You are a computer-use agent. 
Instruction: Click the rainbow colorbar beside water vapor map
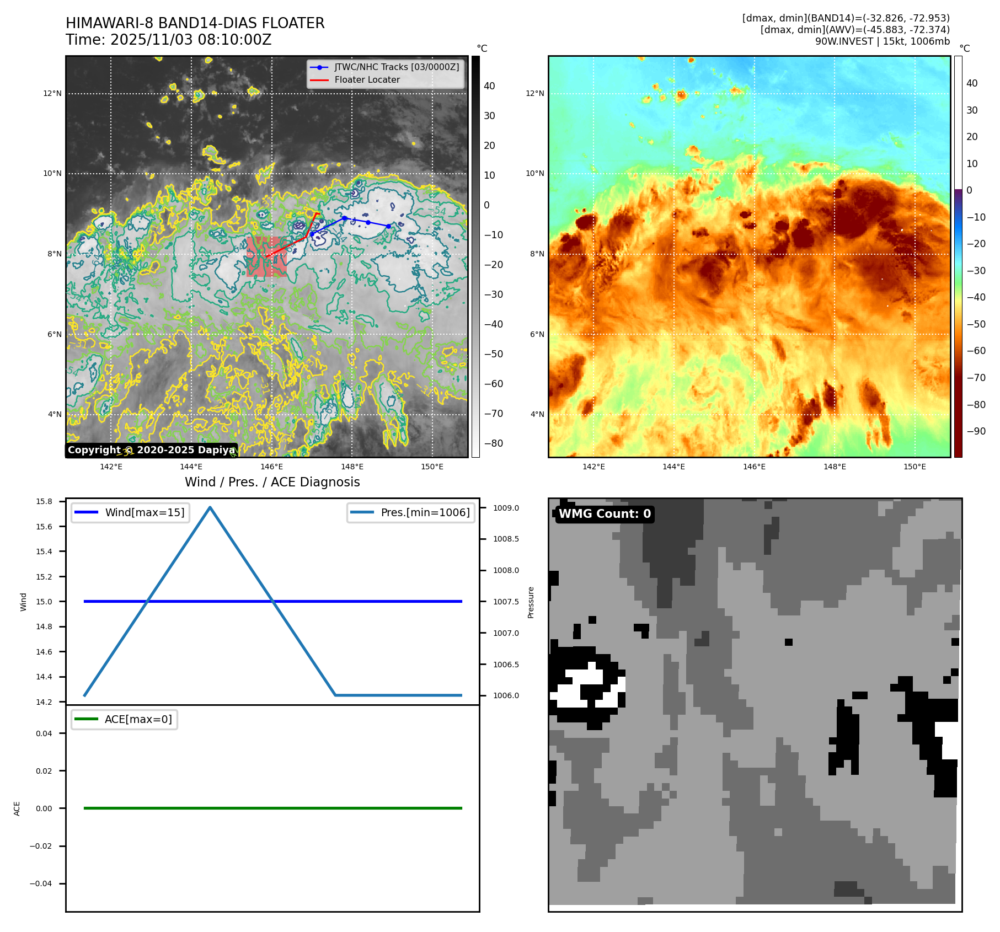point(958,256)
